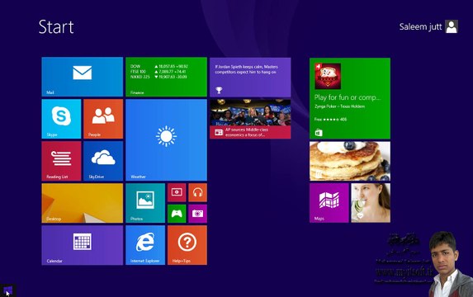
Task: Click the Saleem jutt account name
Action: coord(420,27)
